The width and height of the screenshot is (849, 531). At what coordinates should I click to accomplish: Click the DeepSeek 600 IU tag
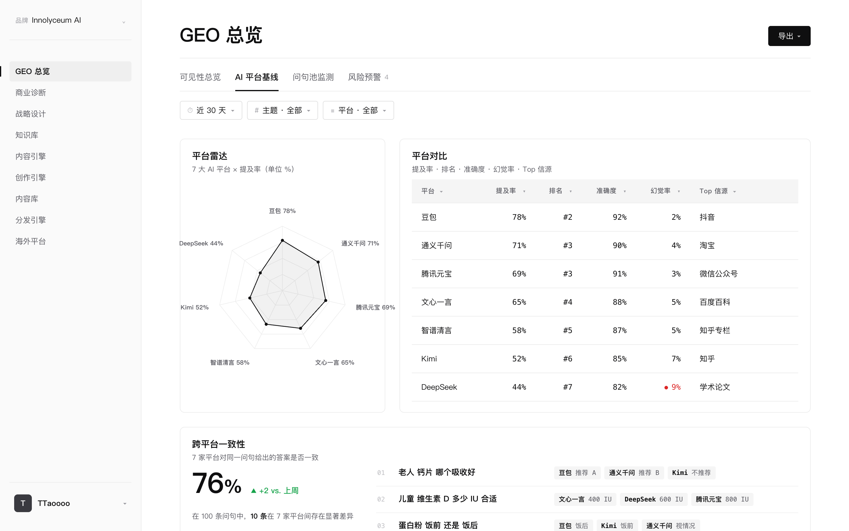(653, 499)
